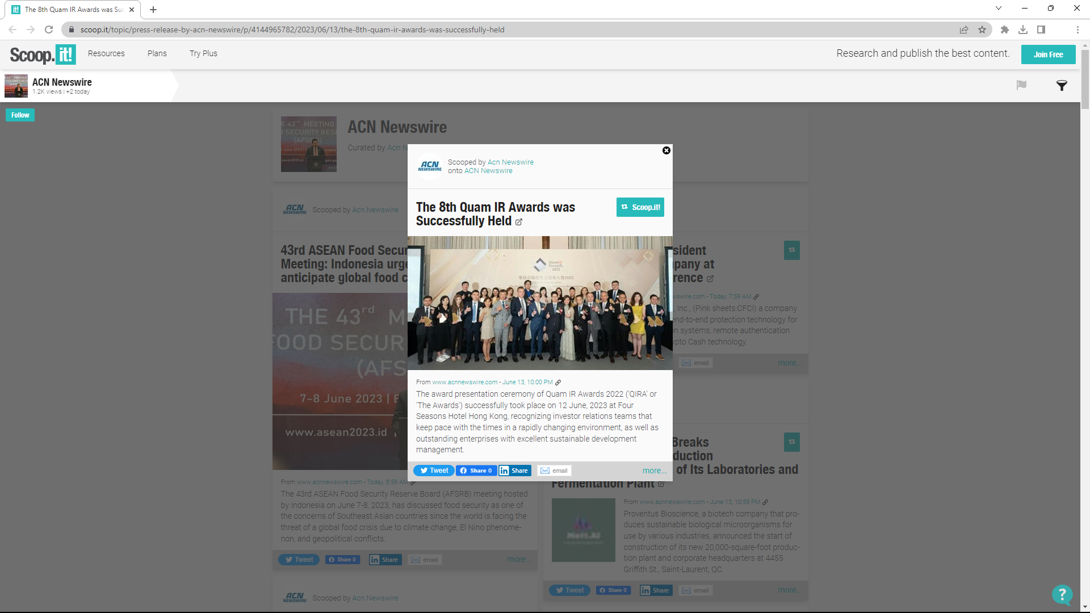The height and width of the screenshot is (613, 1090).
Task: Open www.acnnewswire.com source link in popup
Action: coord(464,382)
